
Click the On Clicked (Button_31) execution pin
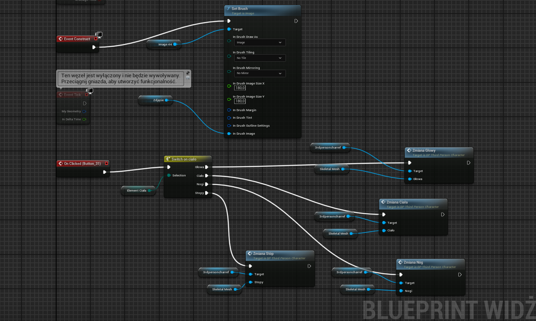pyautogui.click(x=105, y=172)
